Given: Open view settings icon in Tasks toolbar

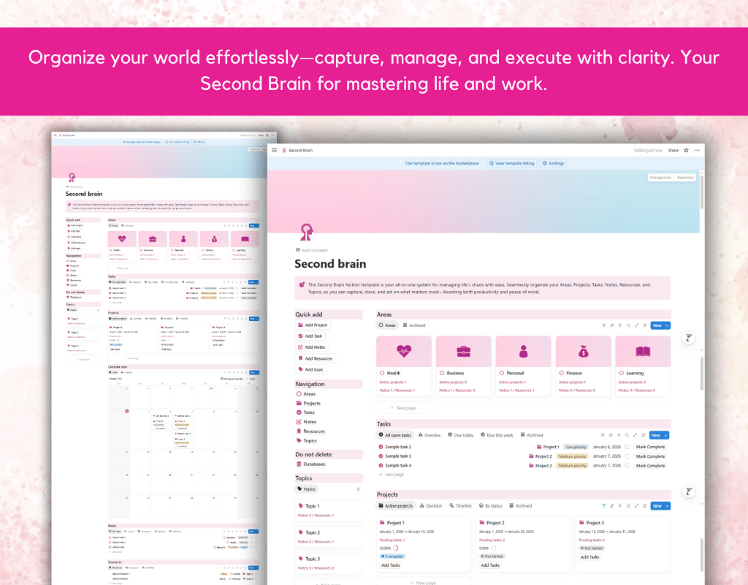Looking at the screenshot, I should click(643, 435).
